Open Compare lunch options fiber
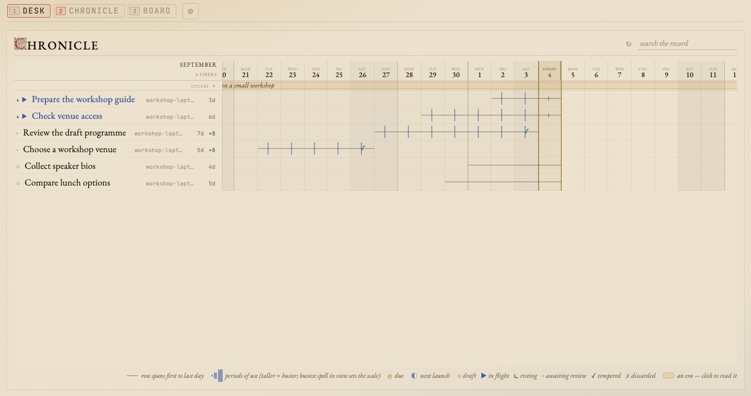The image size is (751, 396). coord(67,183)
